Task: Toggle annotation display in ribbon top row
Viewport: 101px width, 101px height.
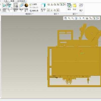Action: point(61,4)
